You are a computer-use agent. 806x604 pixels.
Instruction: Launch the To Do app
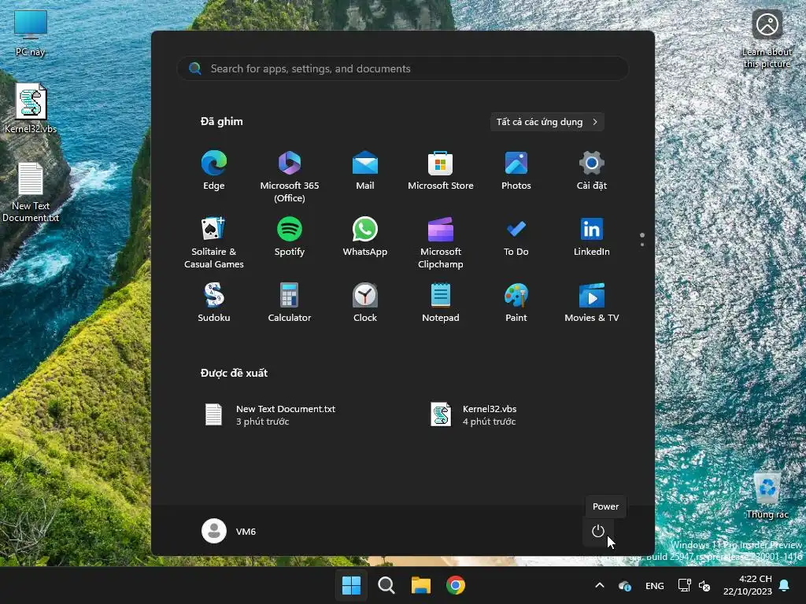(x=516, y=237)
